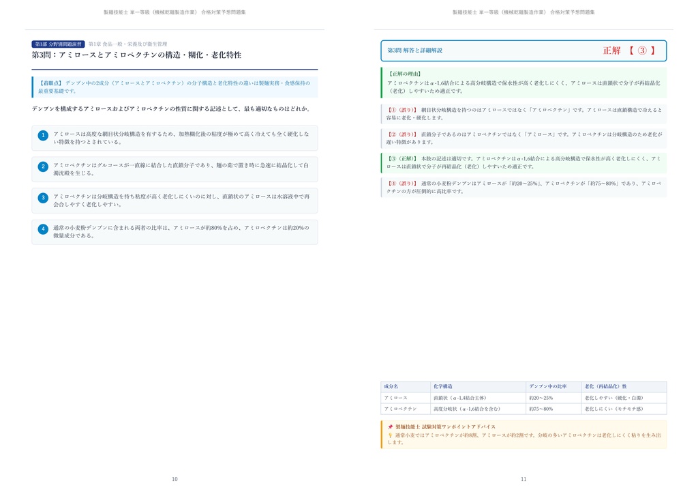Click the '製麺技能士 試験対策ワンポイントアドバイス' title
The width and height of the screenshot is (698, 494).
[445, 426]
